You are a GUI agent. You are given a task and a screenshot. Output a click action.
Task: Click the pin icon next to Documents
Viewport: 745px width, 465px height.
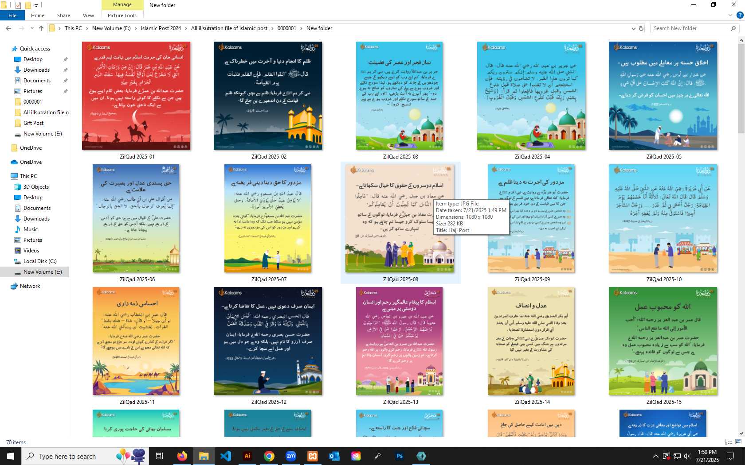(65, 81)
